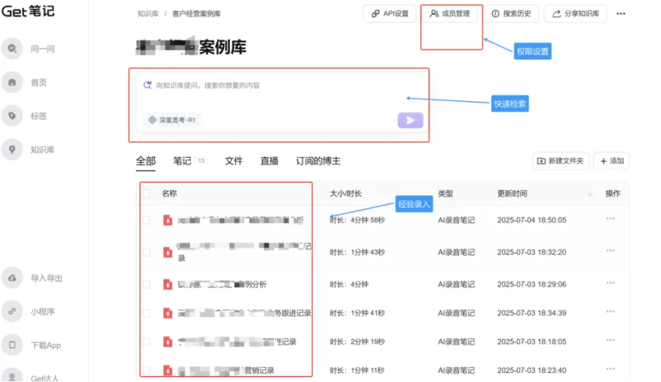Open the 问一问 sidebar icon
The width and height of the screenshot is (661, 382).
(x=12, y=49)
